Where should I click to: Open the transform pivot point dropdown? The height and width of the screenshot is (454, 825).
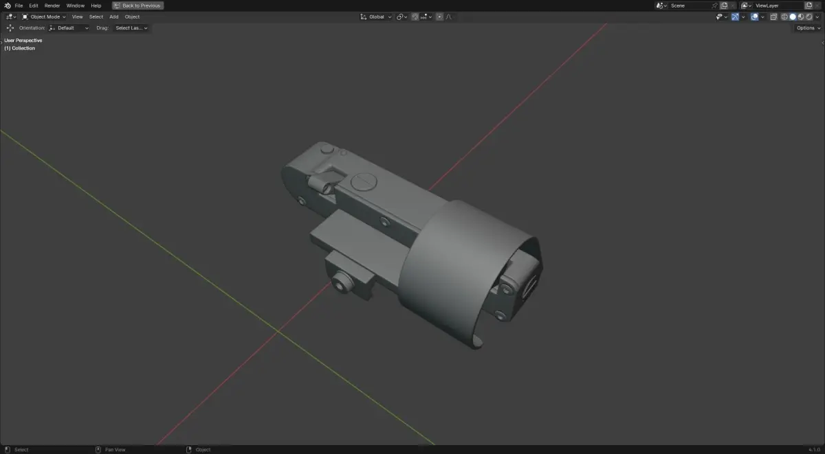point(402,16)
